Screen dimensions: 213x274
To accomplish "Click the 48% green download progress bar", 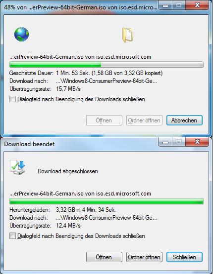I will (106, 65).
